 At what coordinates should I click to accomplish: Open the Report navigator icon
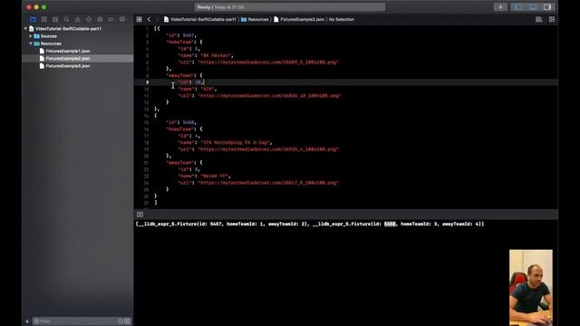point(122,19)
